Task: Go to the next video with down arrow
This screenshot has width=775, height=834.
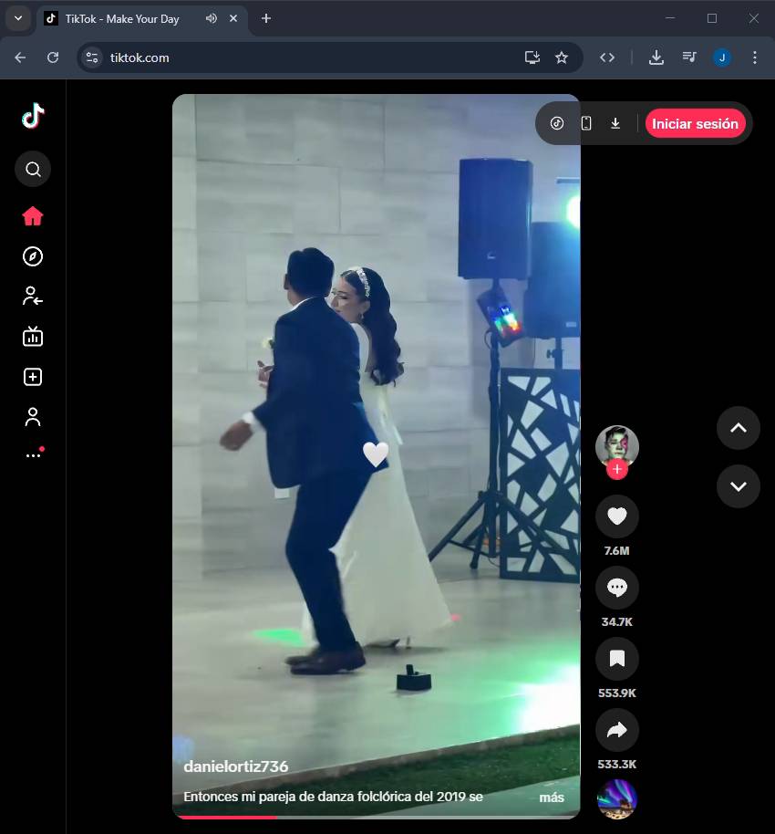Action: coord(738,486)
